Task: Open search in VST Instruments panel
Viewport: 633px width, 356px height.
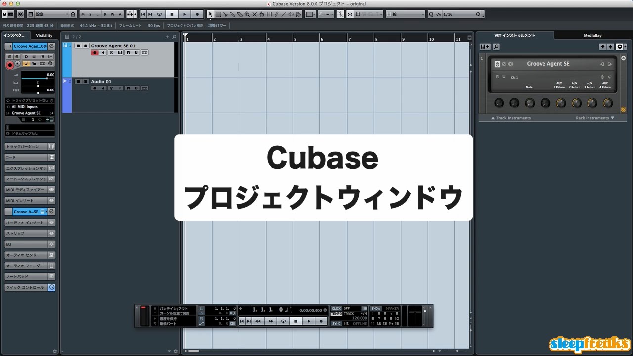Action: pos(496,46)
